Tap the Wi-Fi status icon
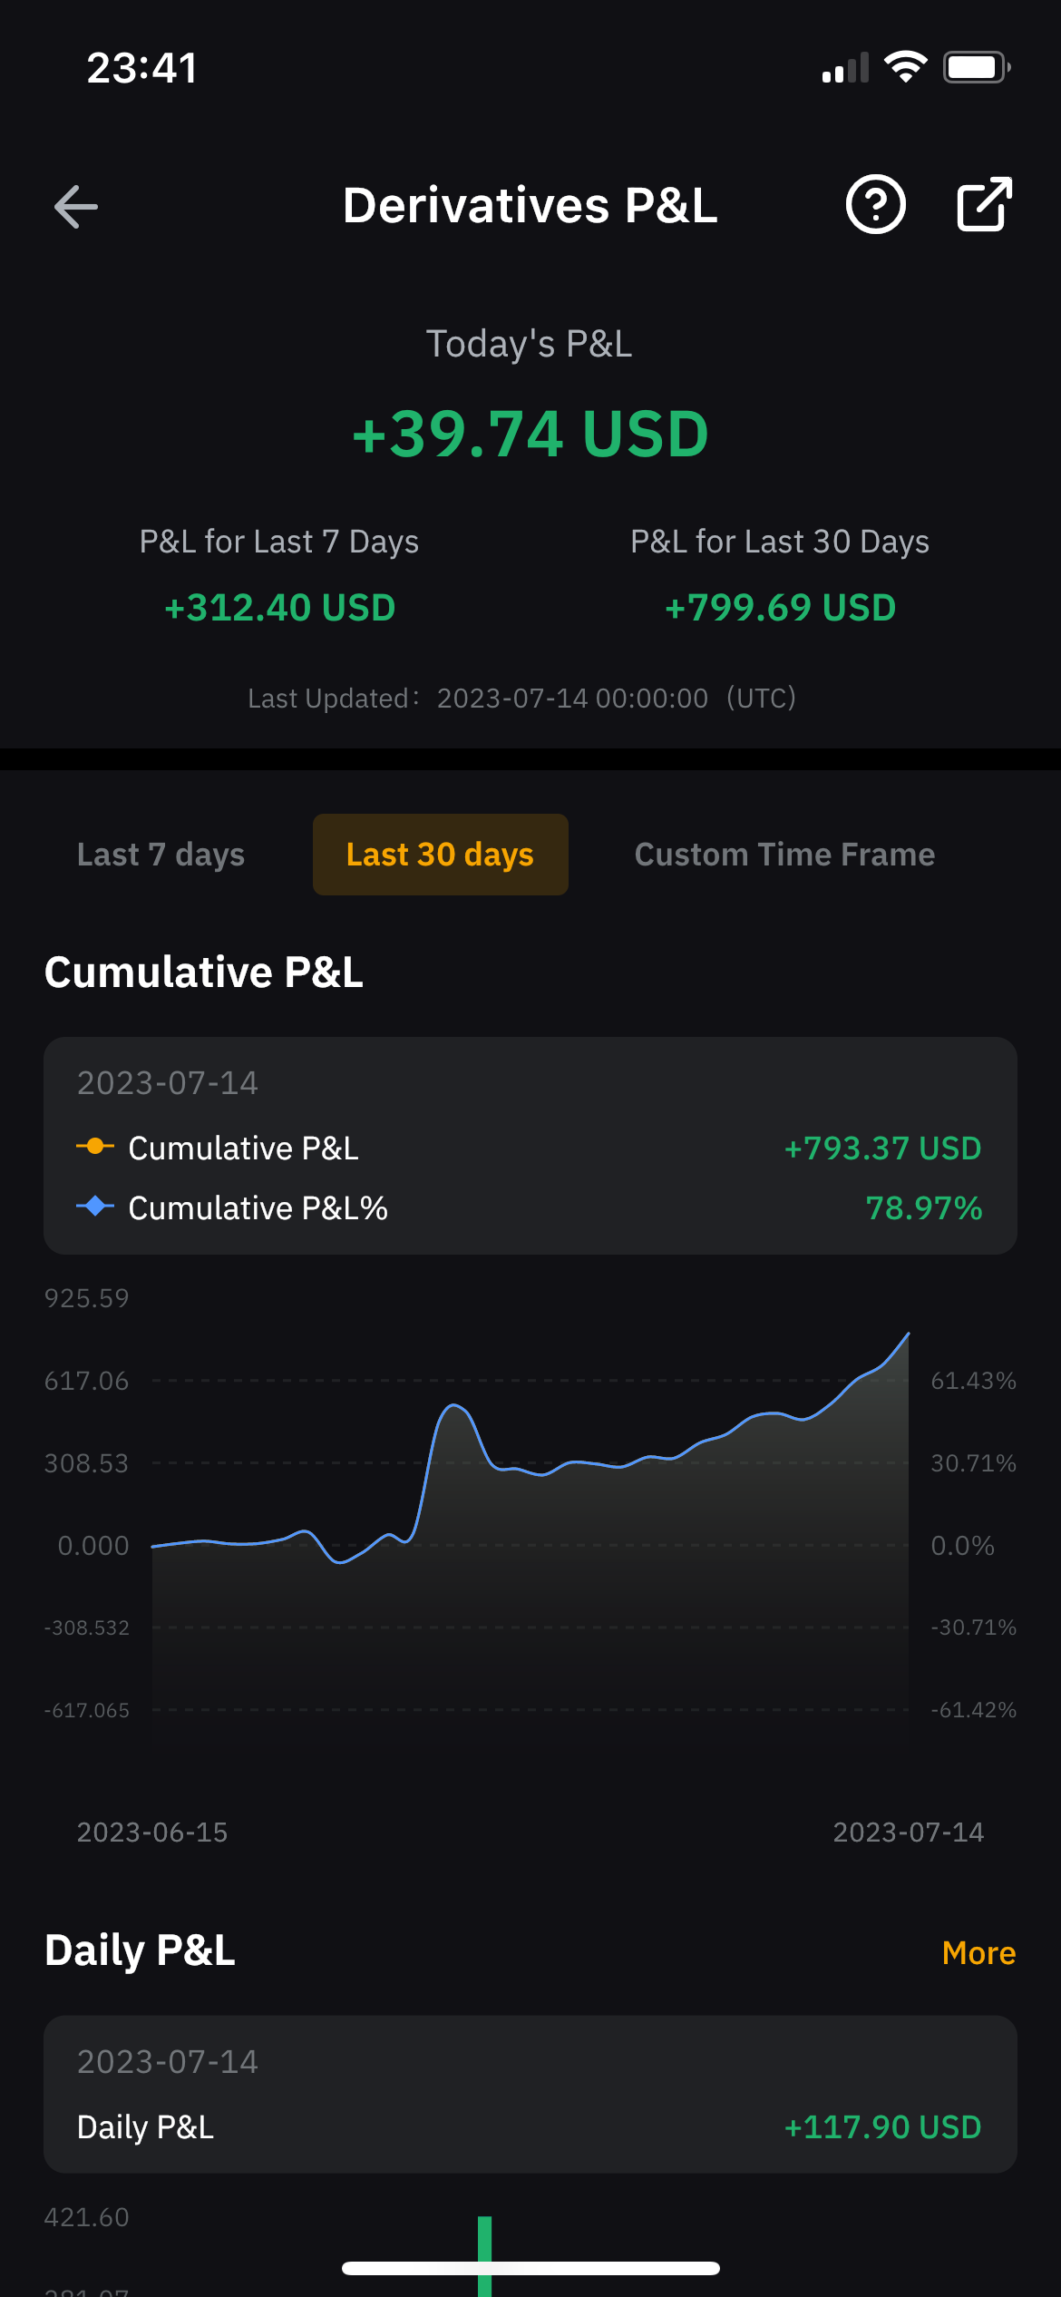Screen dimensions: 1061x2297 (x=905, y=67)
